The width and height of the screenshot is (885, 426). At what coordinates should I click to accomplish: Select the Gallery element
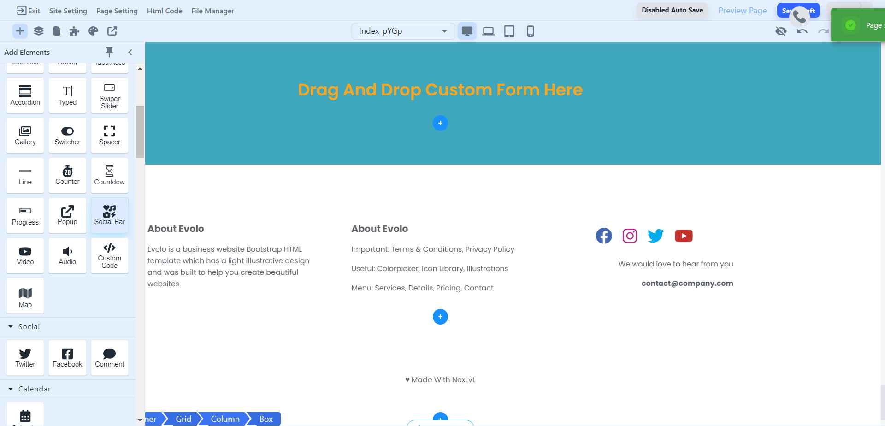tap(25, 135)
